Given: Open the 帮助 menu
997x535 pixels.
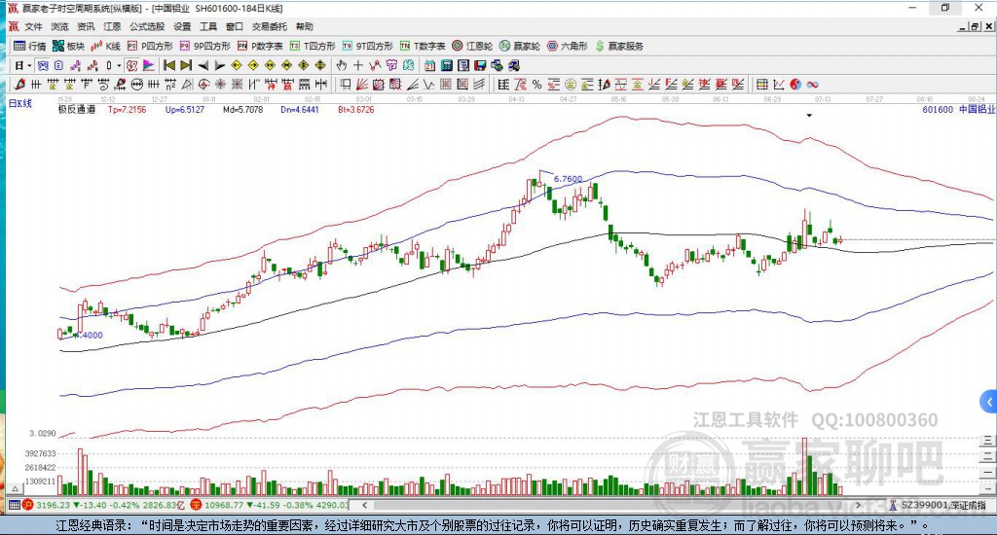Looking at the screenshot, I should pyautogui.click(x=305, y=26).
